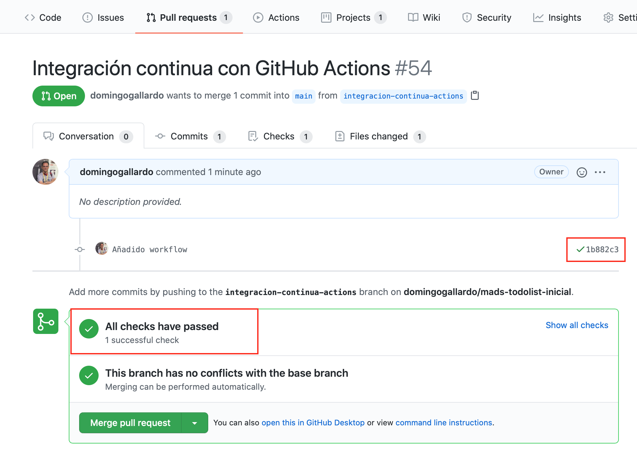Open this in GitHub Desktop link
Image resolution: width=637 pixels, height=450 pixels.
313,423
